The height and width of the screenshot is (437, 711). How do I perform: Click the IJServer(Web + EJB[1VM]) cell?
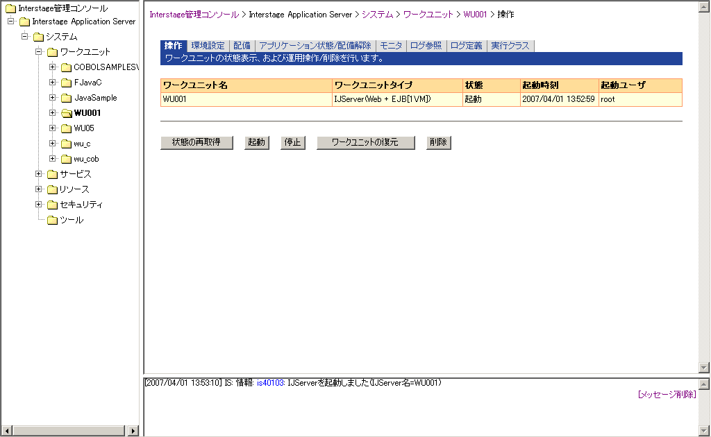[397, 100]
